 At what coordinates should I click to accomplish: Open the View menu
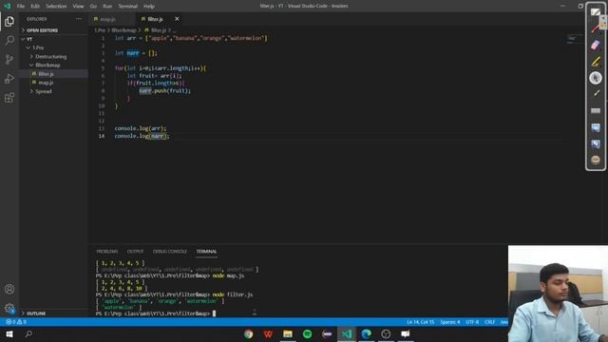(78, 7)
